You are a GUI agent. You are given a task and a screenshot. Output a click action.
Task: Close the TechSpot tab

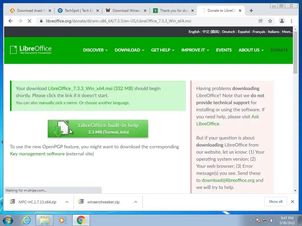click(98, 11)
